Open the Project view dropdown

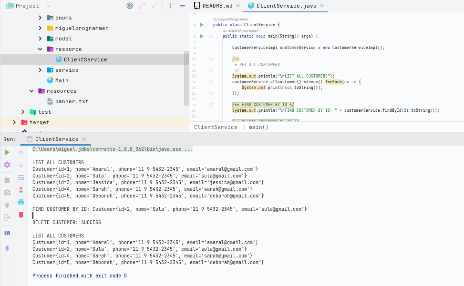[x=49, y=6]
